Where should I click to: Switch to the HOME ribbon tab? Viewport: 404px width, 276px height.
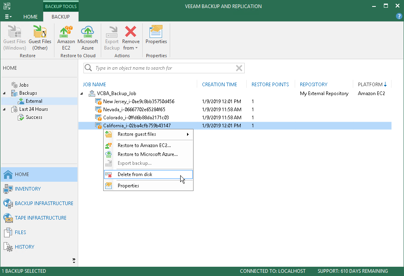pyautogui.click(x=30, y=17)
